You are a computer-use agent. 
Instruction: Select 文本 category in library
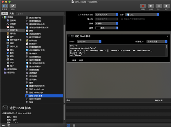10,37
